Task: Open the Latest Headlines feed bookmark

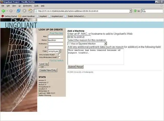Action: tap(26, 16)
